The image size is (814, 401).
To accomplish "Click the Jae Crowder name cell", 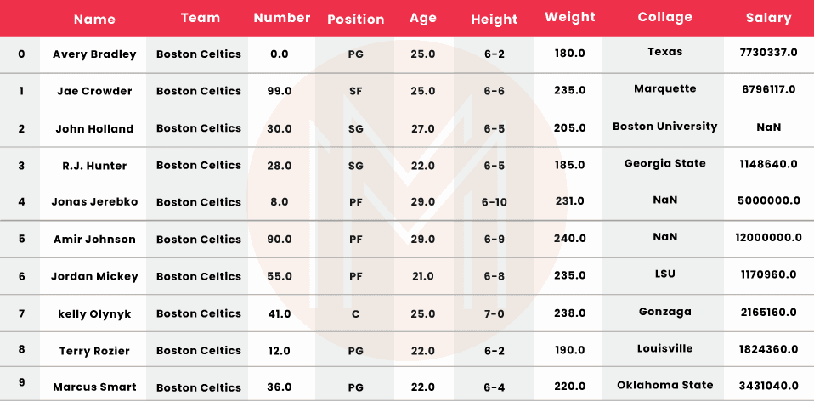I will (94, 91).
